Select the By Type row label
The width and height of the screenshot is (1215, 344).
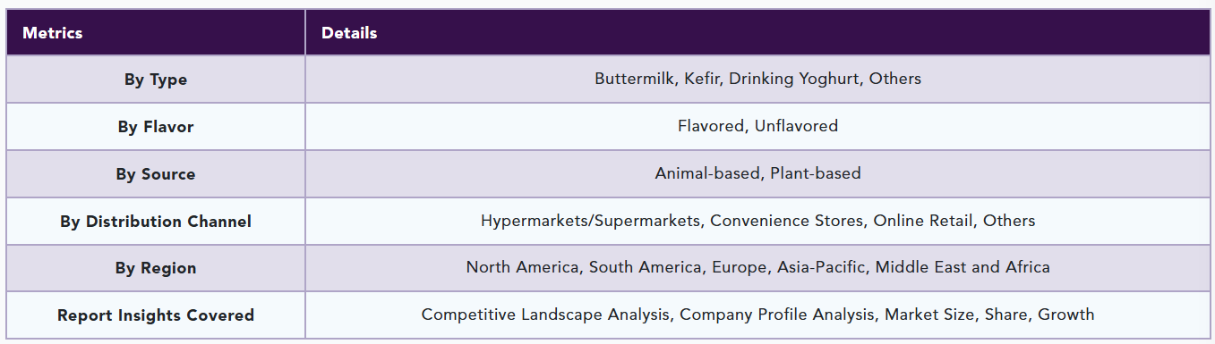coord(156,80)
